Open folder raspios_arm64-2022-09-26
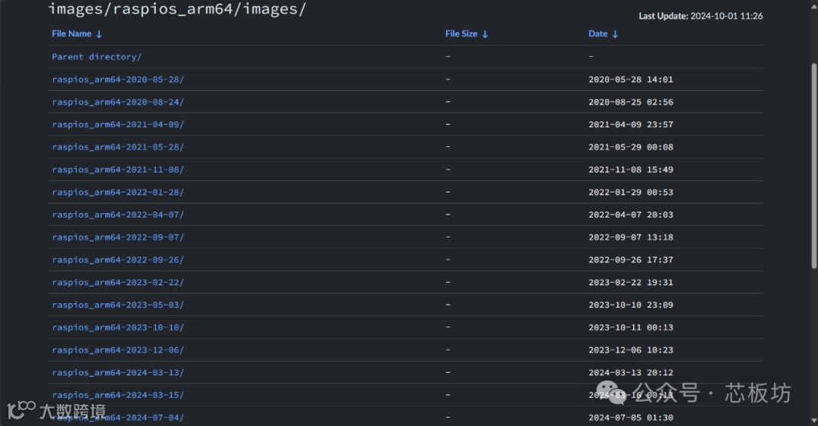 coord(118,259)
